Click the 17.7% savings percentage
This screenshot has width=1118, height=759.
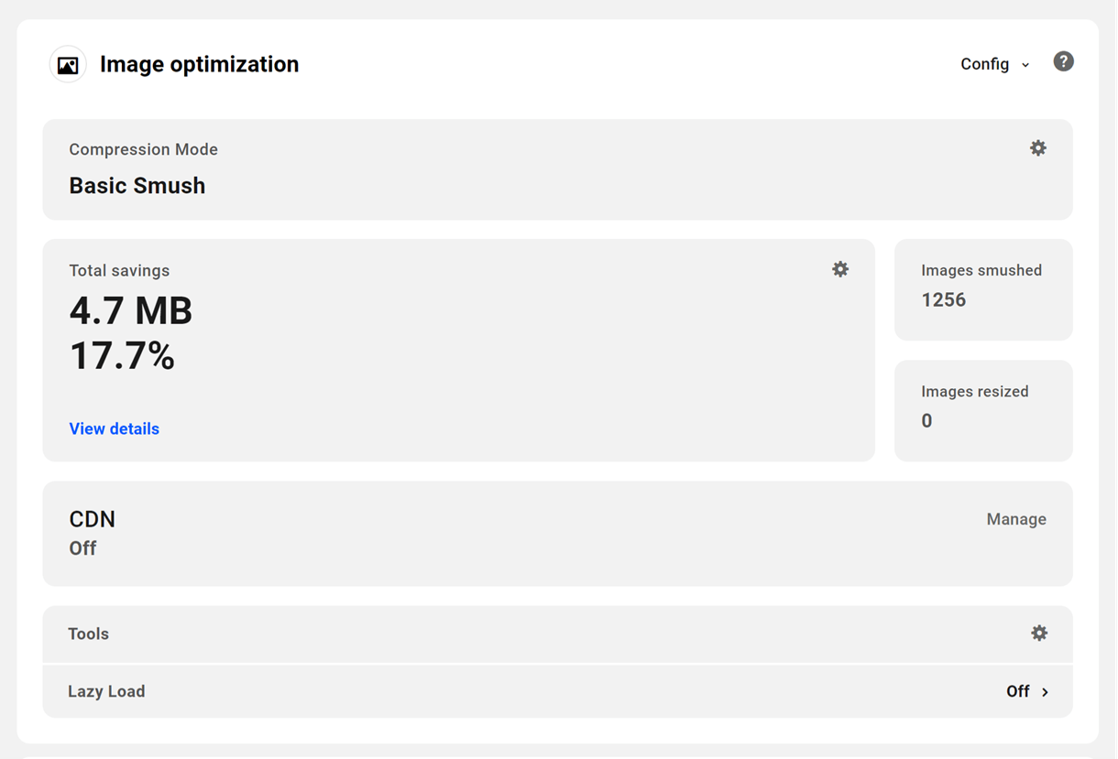click(122, 355)
